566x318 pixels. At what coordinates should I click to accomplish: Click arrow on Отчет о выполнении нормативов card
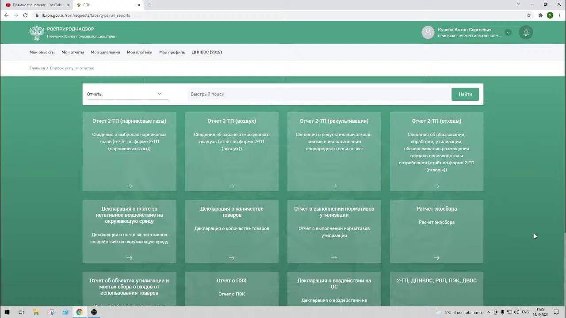pos(334,257)
